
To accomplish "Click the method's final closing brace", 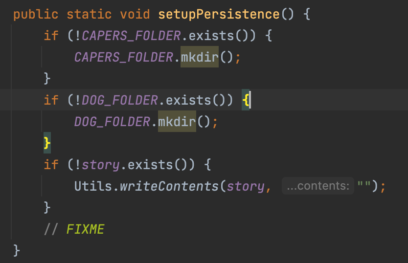I will [17, 250].
